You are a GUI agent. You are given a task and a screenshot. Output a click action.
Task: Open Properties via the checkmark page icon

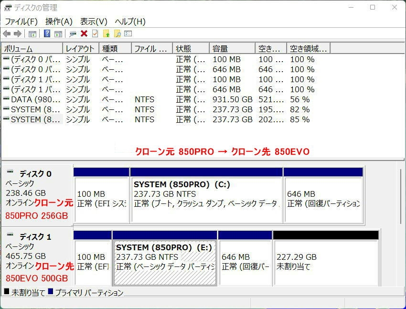pos(95,33)
